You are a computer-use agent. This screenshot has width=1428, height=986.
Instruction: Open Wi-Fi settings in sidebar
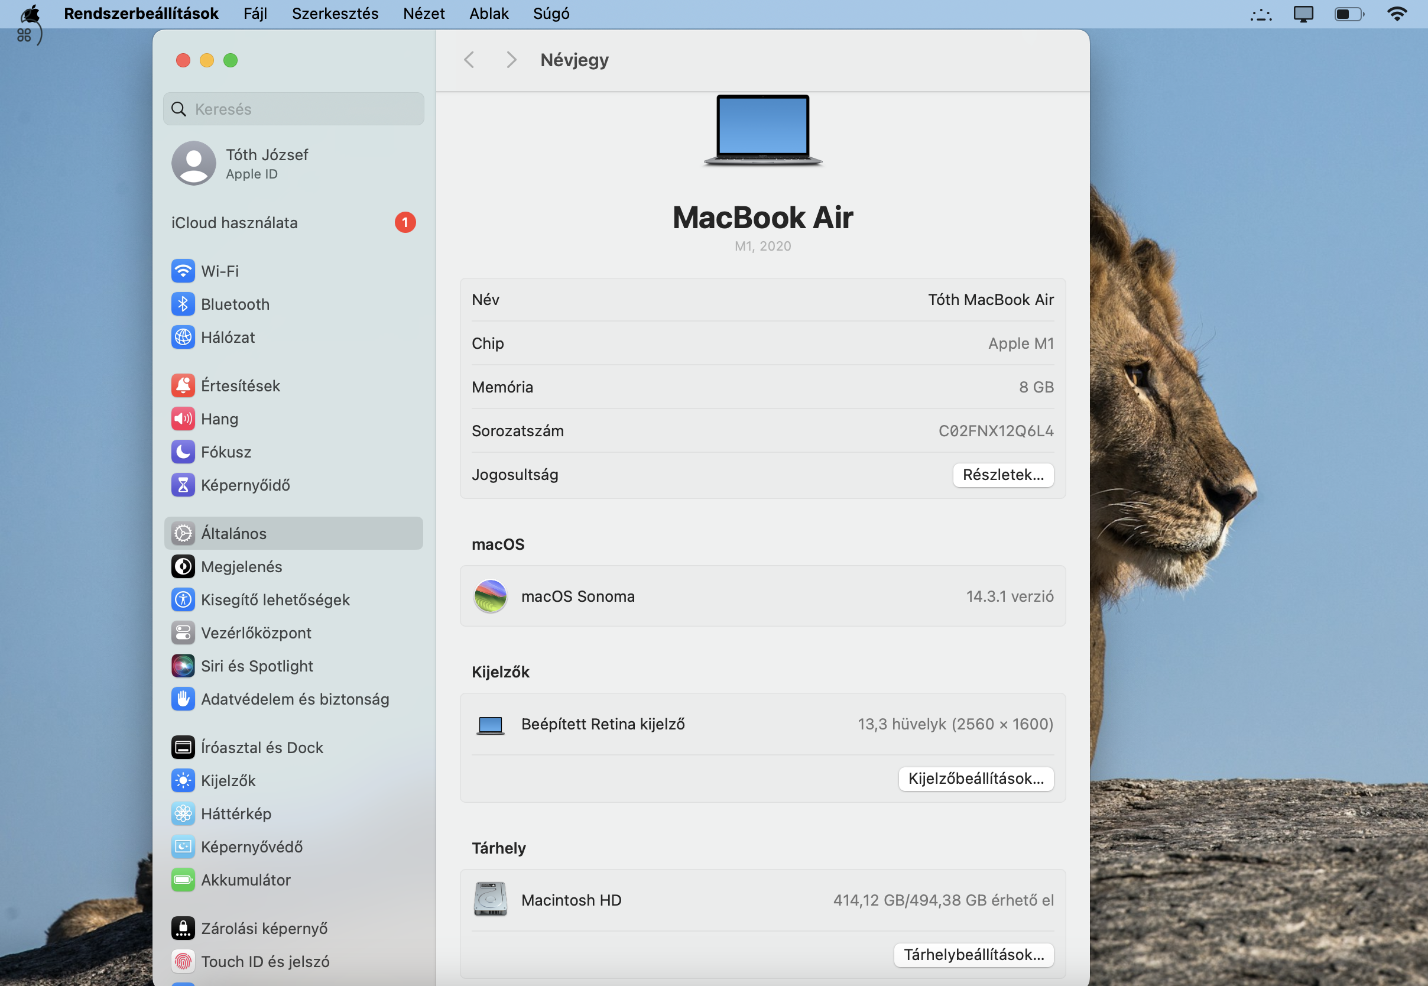(x=293, y=271)
